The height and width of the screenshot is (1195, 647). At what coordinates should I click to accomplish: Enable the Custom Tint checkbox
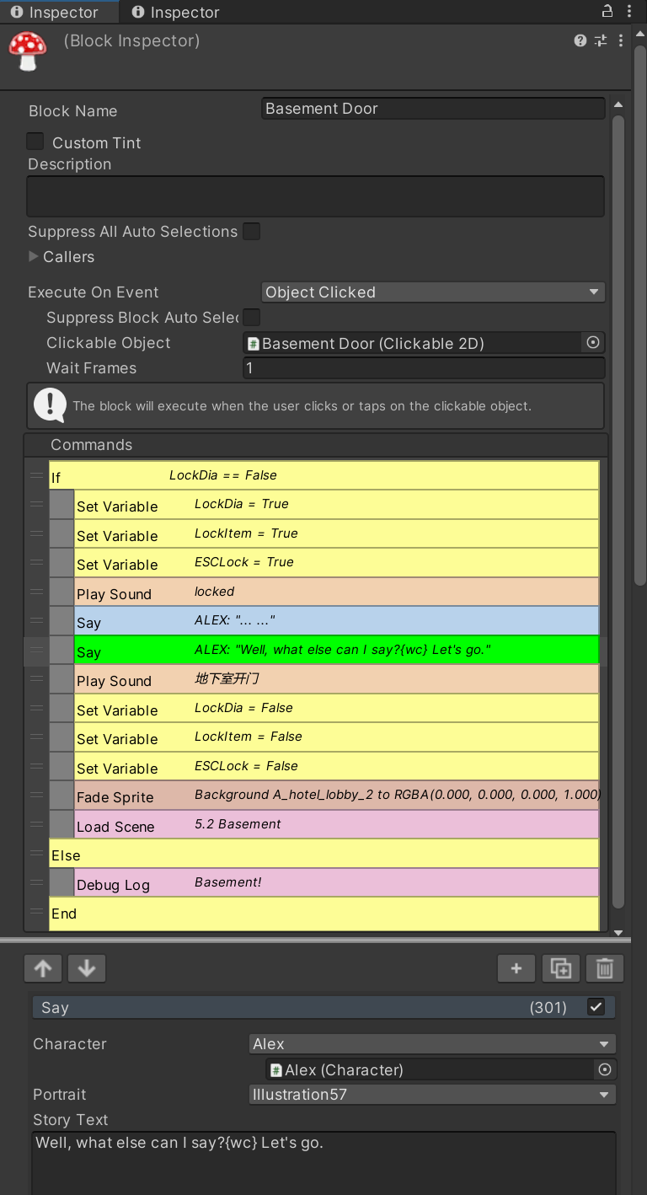point(35,142)
